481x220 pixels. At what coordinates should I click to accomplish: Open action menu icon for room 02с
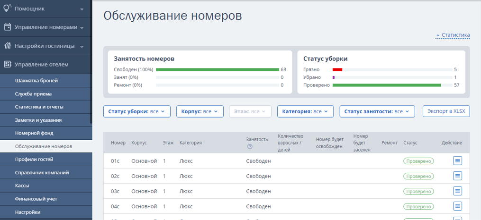pos(457,176)
